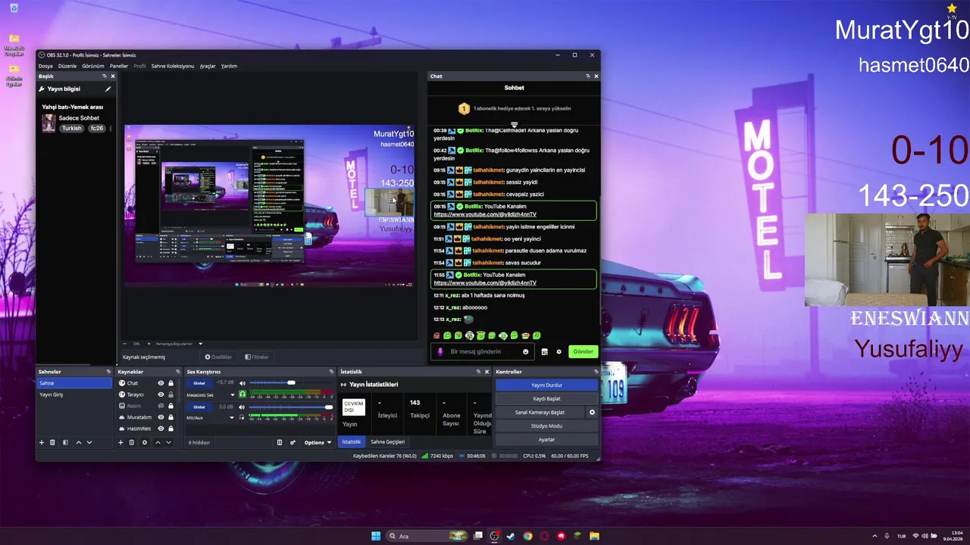Expand the Masaüstü Ses dropdown arrow

coord(233,394)
